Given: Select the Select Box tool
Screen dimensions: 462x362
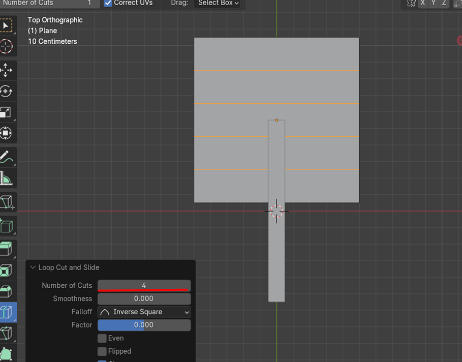Looking at the screenshot, I should [7, 25].
